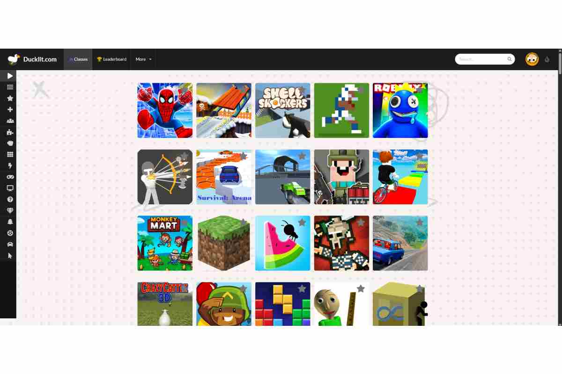Open the Leaderboard tab
Screen dimensions: 562x374
tap(111, 59)
